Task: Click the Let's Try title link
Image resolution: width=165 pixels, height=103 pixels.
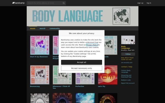Action: (x=101, y=87)
